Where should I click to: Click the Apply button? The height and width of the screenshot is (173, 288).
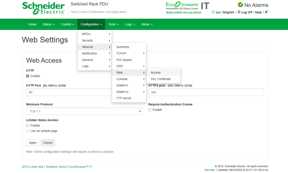pyautogui.click(x=33, y=142)
